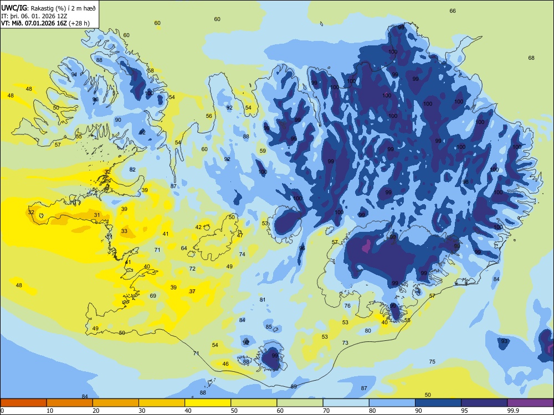The width and height of the screenshot is (554, 415).
Task: Click the purple legend swatch above 99.9
Action: tap(530, 403)
